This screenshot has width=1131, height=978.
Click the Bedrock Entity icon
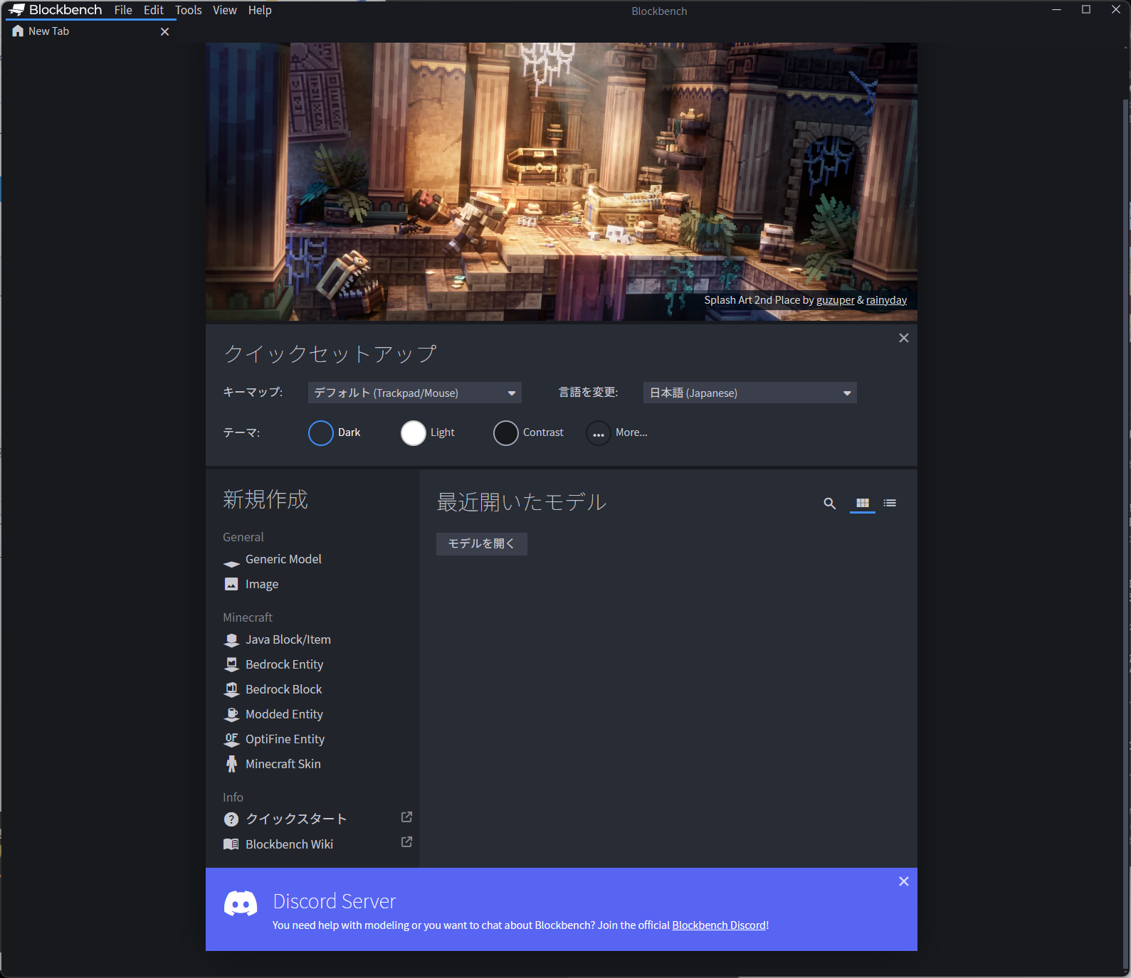coord(231,664)
